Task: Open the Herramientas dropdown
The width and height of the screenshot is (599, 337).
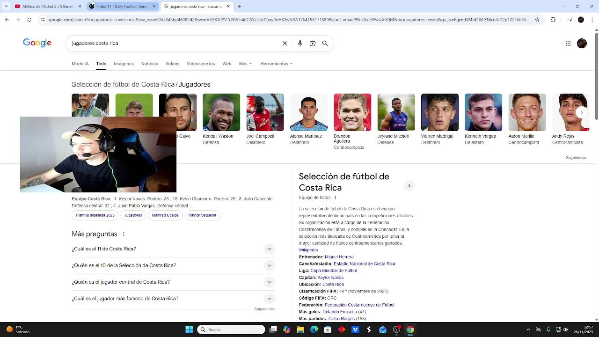Action: tap(277, 64)
